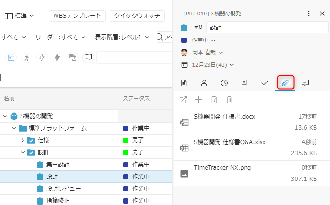
Task: Collapse the 設計 package tree node
Action: click(22, 152)
